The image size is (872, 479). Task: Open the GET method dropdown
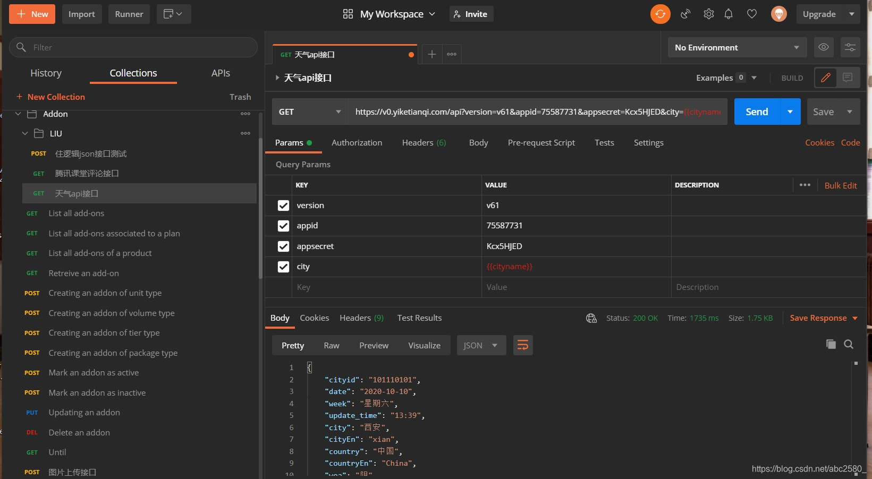click(x=310, y=112)
